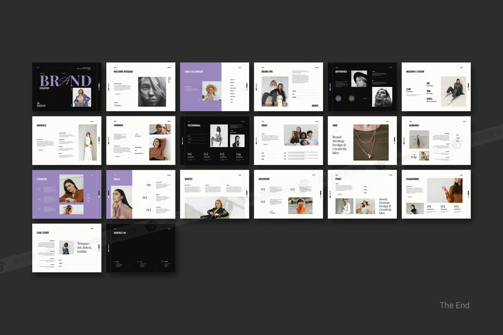
Task: Select the Table of Content slide
Action: coord(215,87)
